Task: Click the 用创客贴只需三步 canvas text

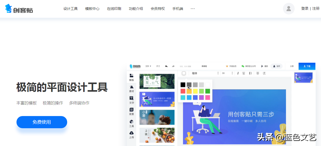Action: coord(251,114)
